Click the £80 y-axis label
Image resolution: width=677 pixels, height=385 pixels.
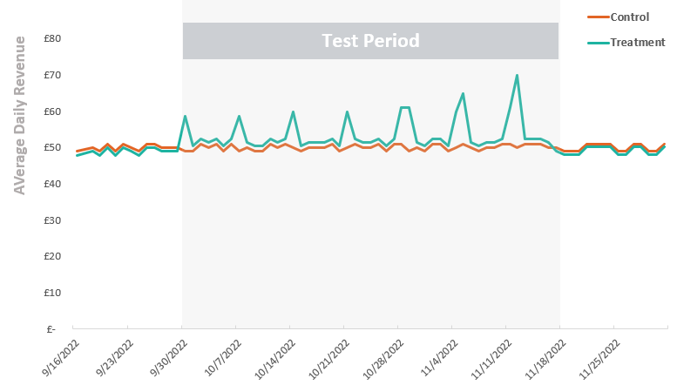(51, 38)
